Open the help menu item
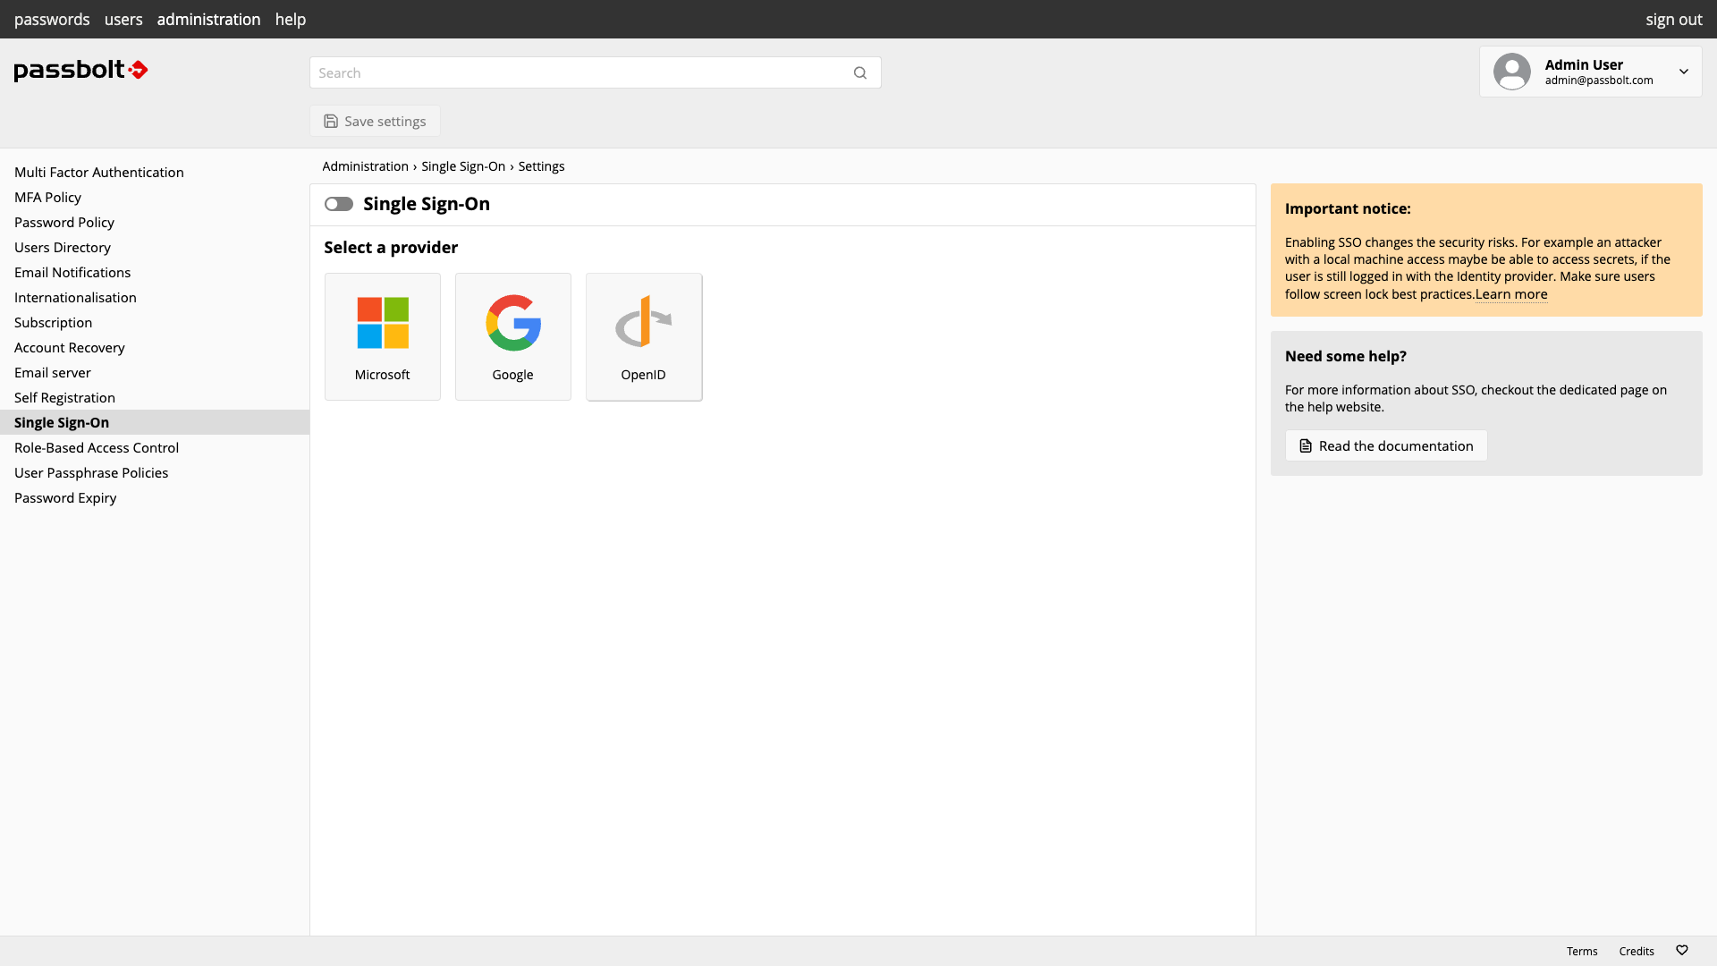Image resolution: width=1717 pixels, height=966 pixels. pos(291,20)
